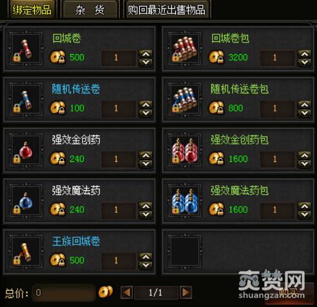Click the 王族回城卷 quantity input field
Viewport: 317px width, 307px height.
(119, 261)
